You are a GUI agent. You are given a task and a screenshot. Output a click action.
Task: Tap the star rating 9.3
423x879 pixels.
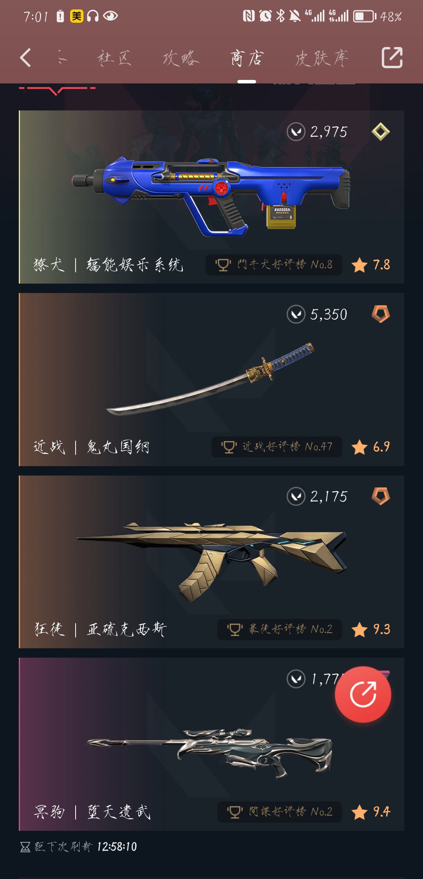(371, 629)
